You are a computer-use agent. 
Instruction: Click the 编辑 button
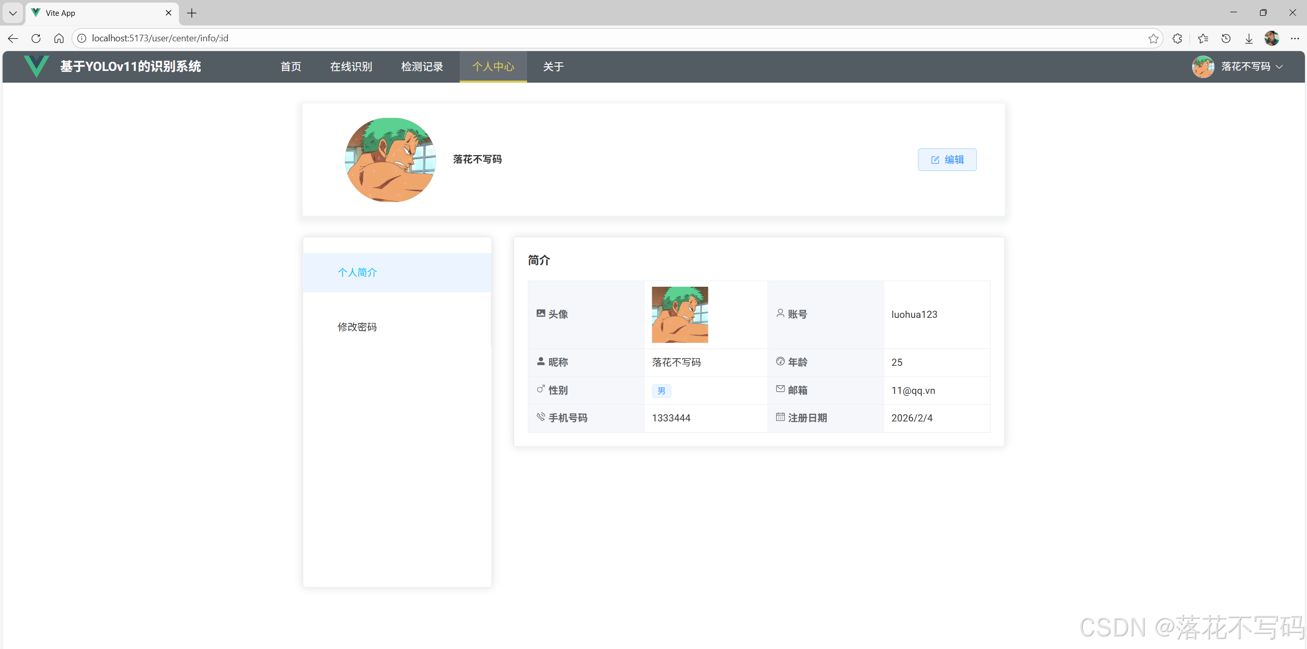click(946, 159)
